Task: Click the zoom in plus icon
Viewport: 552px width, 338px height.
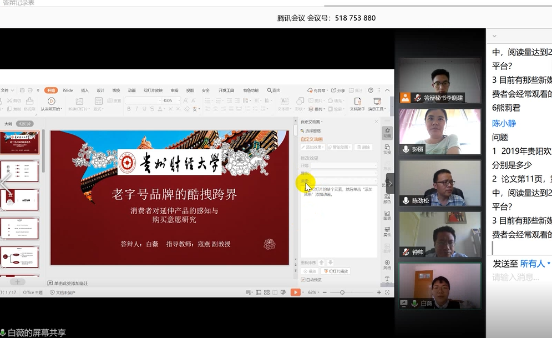Action: (379, 292)
